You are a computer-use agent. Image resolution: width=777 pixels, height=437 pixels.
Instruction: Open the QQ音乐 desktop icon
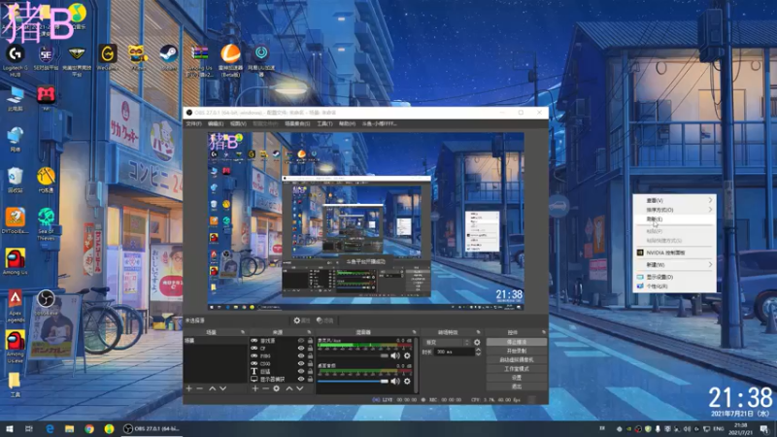coord(77,16)
